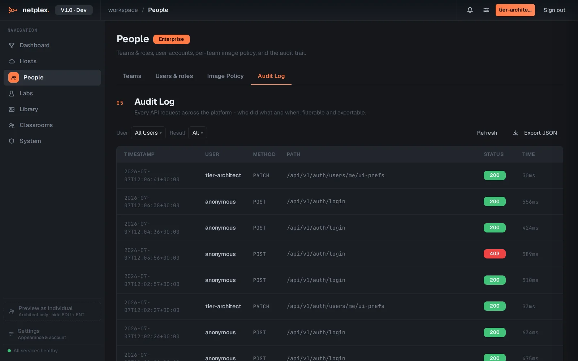Viewport: 578px width, 361px height.
Task: Click the Export JSON download icon
Action: pyautogui.click(x=516, y=133)
